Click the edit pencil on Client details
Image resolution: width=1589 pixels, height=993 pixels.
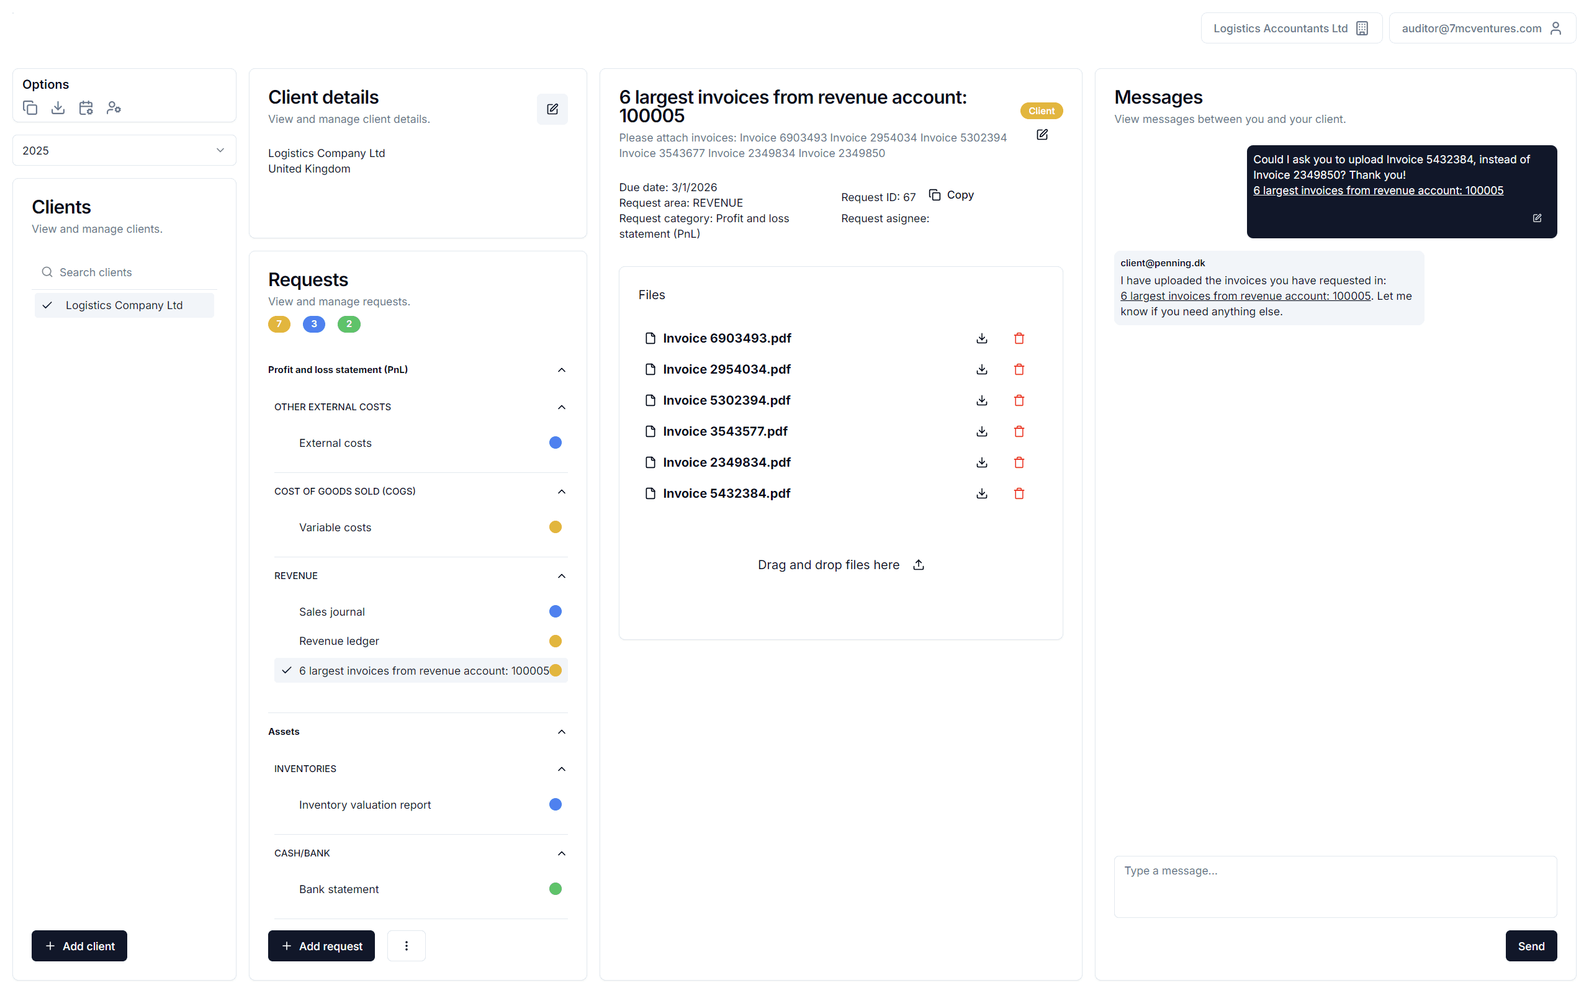pos(552,109)
